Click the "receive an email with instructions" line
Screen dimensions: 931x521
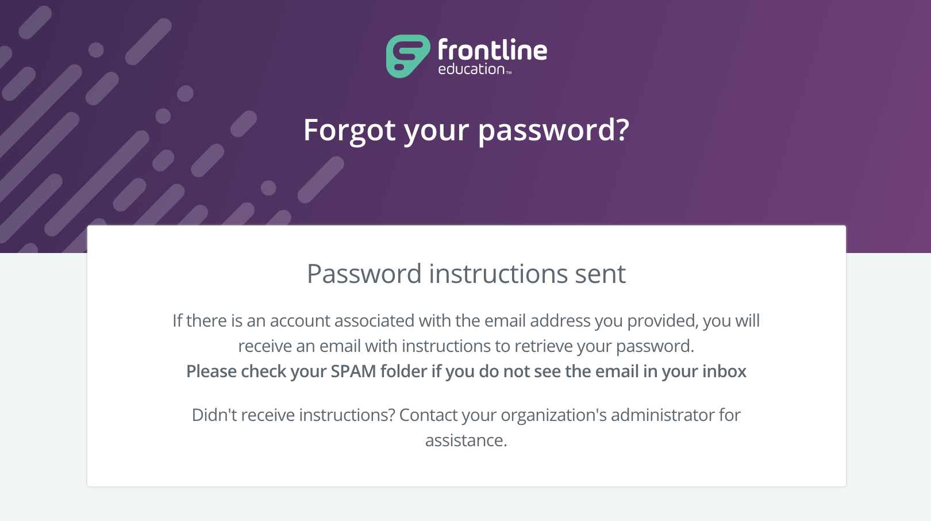pyautogui.click(x=367, y=346)
